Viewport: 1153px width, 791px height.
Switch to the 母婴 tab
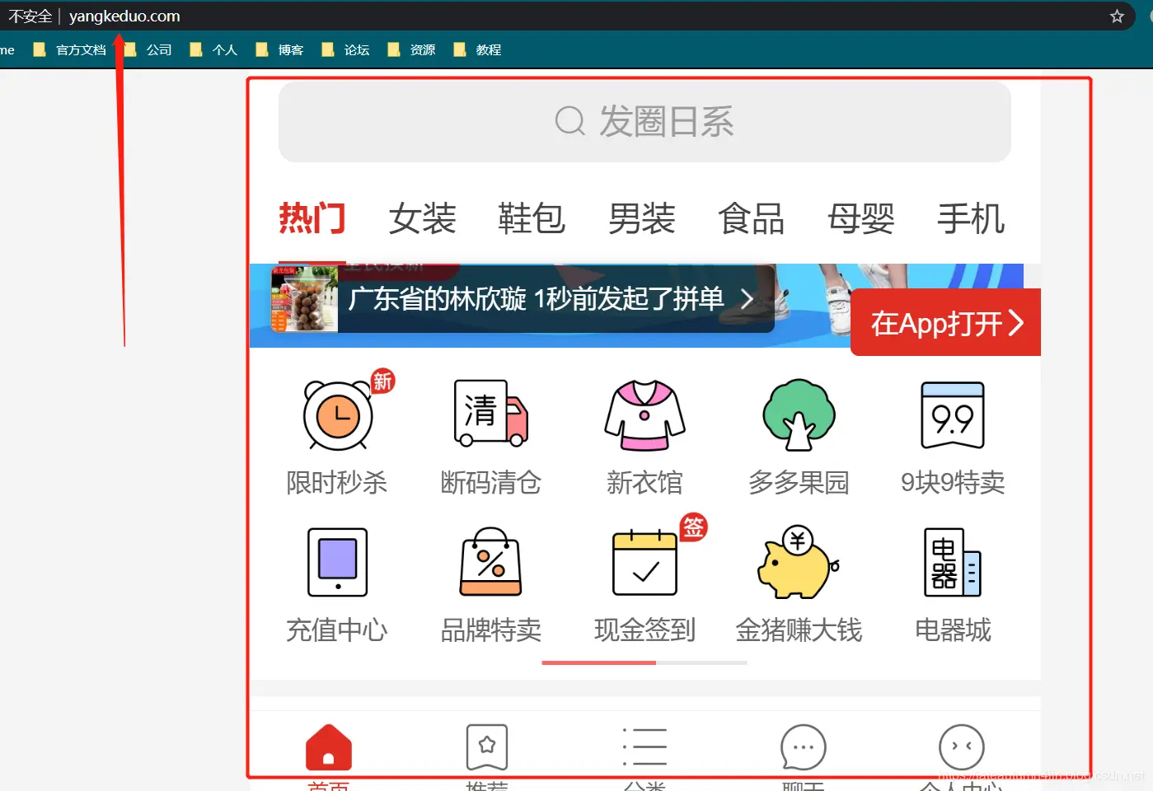[860, 218]
